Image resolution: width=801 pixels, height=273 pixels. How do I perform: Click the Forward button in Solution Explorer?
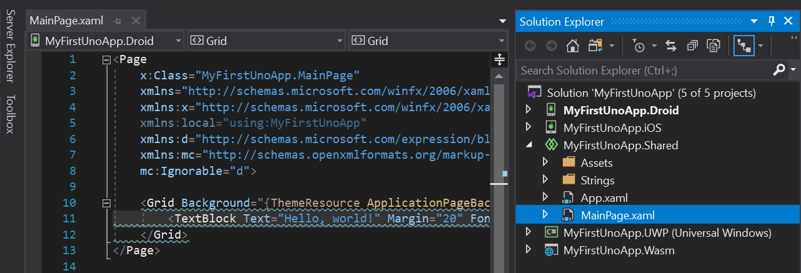click(x=551, y=46)
